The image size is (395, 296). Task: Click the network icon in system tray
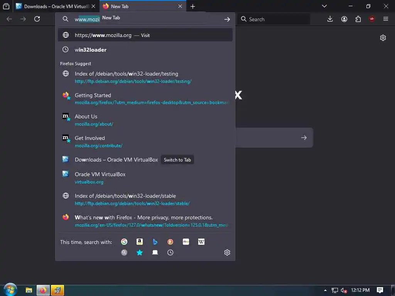click(x=334, y=291)
